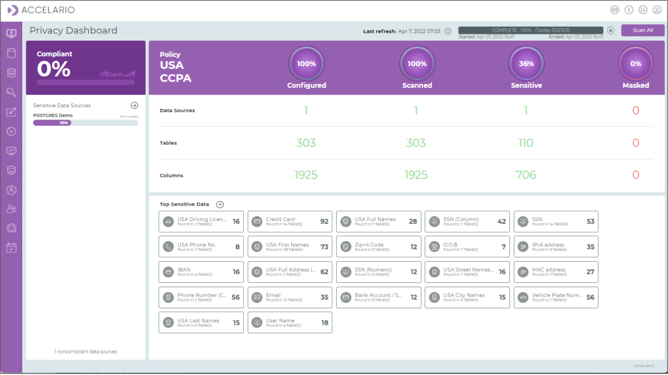This screenshot has width=668, height=375.
Task: Open the info icon in the top header
Action: tap(629, 9)
